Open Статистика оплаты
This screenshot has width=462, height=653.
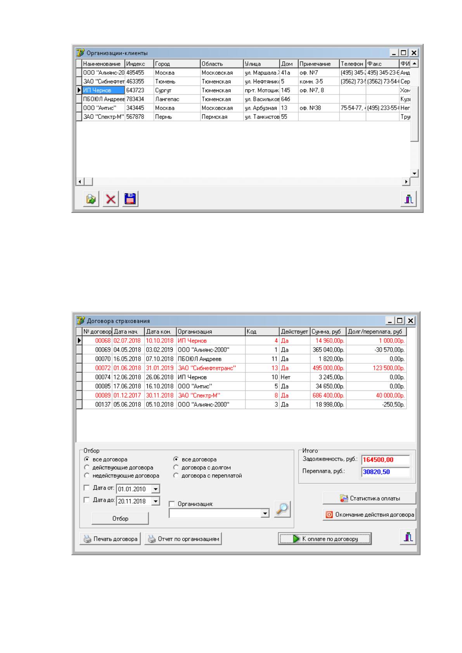[369, 498]
